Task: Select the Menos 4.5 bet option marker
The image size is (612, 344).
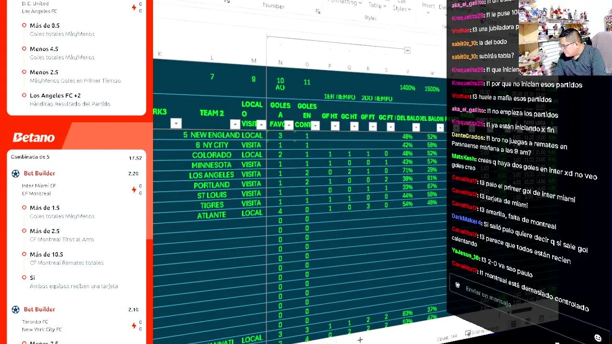Action: (24, 49)
